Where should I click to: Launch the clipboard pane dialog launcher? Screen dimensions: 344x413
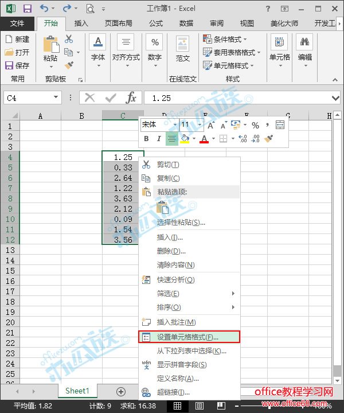80,80
